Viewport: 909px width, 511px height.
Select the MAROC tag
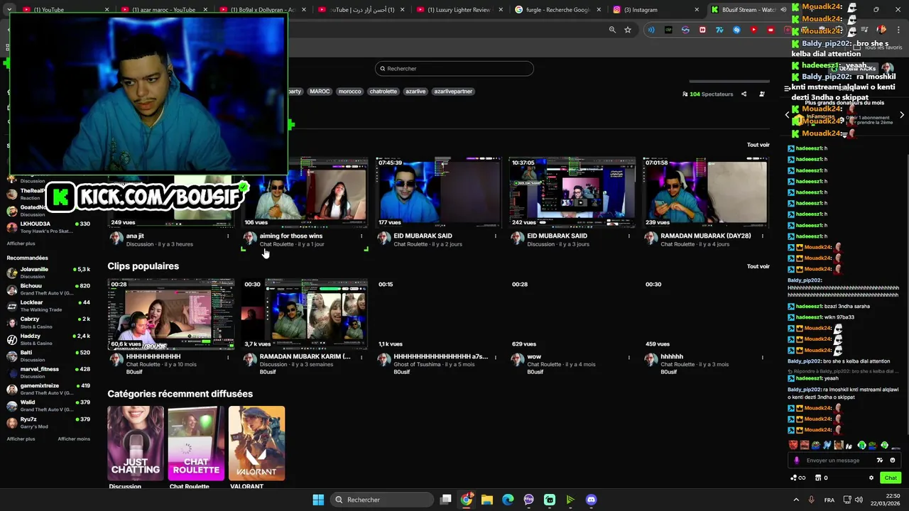point(320,92)
